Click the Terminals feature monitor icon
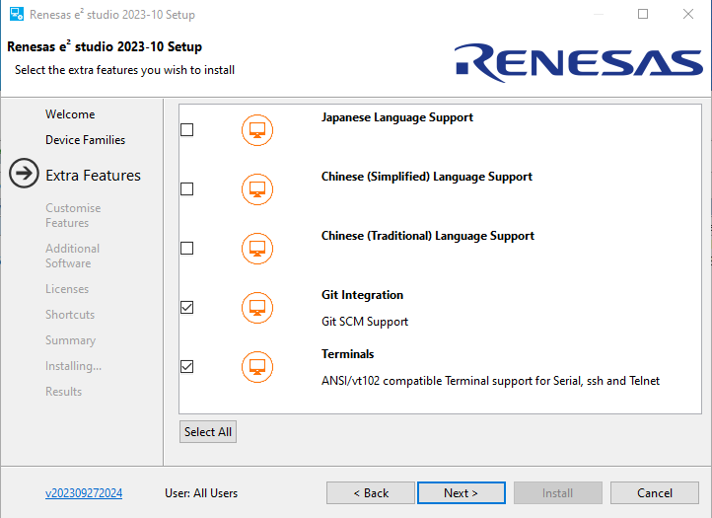Viewport: 712px width, 518px height. pyautogui.click(x=257, y=367)
